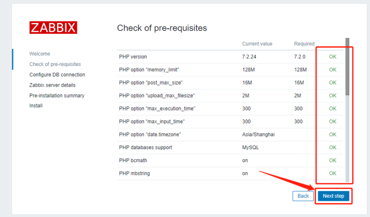Click the ZABBIX logo
Viewport: 370px width, 217px height.
(53, 27)
